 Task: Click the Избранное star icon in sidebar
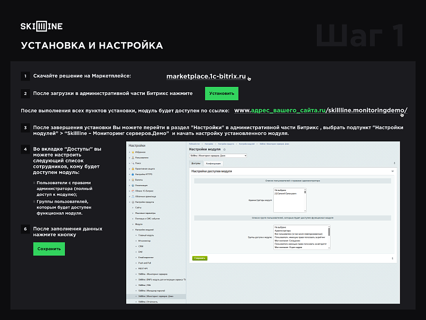point(133,152)
